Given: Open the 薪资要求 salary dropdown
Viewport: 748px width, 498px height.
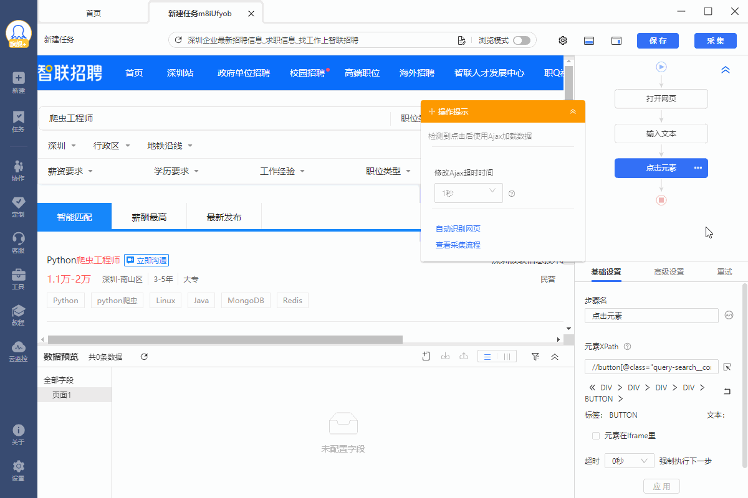Looking at the screenshot, I should click(70, 171).
